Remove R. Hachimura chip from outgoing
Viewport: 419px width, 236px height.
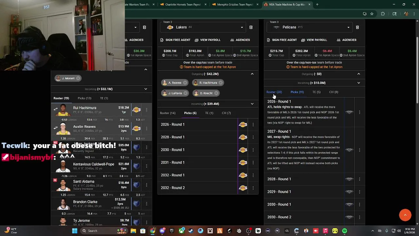220,83
